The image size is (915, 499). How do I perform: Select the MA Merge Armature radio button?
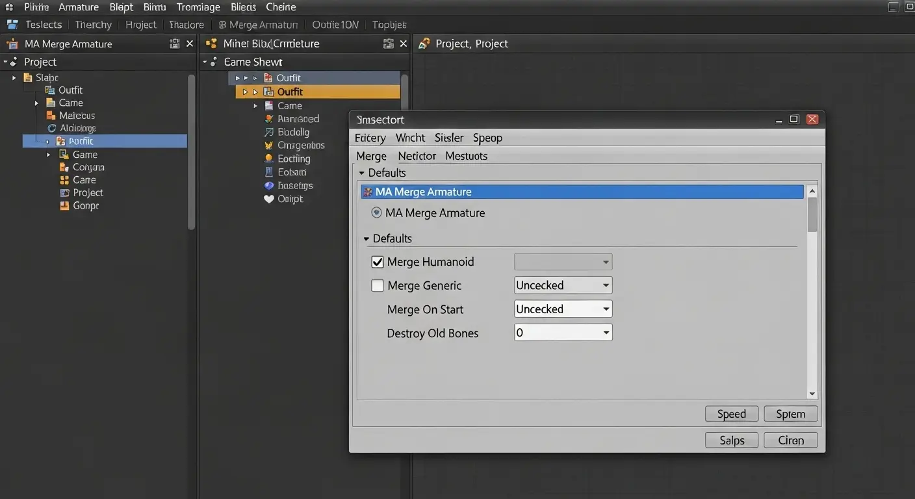coord(376,212)
